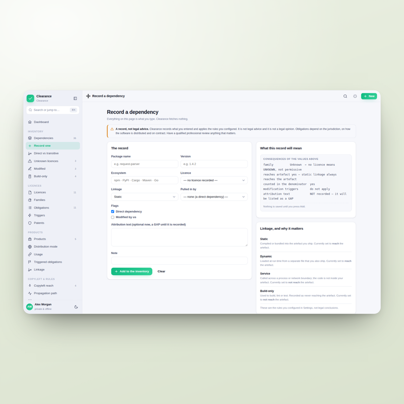Image resolution: width=404 pixels, height=404 pixels.
Task: Click the Note input field
Action: [179, 261]
